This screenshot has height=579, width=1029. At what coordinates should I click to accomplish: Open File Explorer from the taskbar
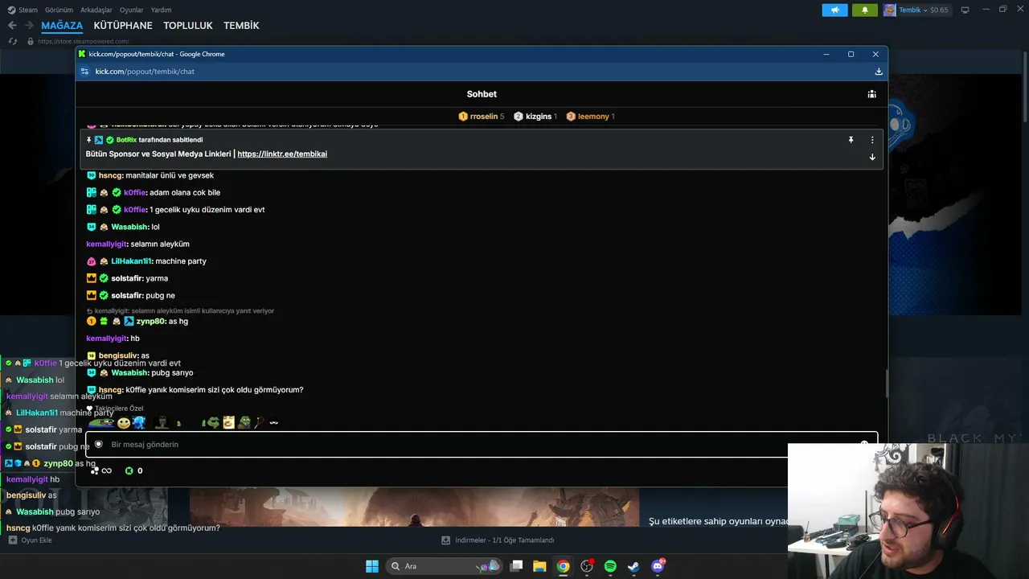tap(539, 566)
